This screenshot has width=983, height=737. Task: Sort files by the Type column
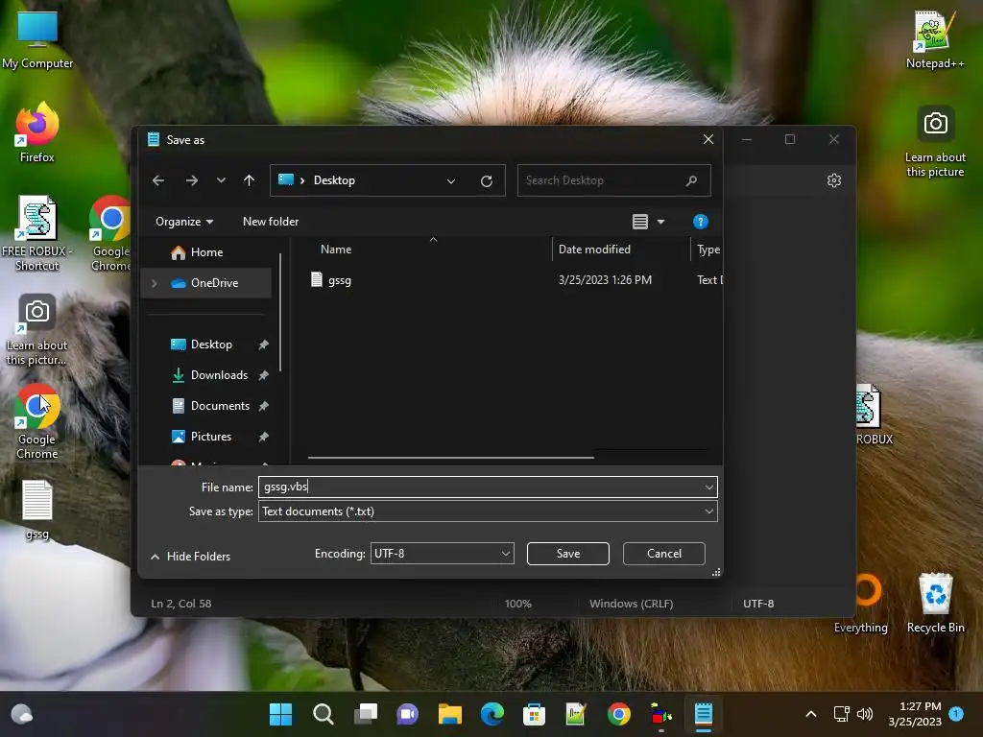(x=708, y=250)
